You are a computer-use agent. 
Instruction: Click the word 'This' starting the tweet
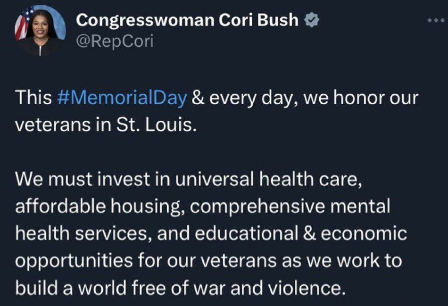[33, 98]
